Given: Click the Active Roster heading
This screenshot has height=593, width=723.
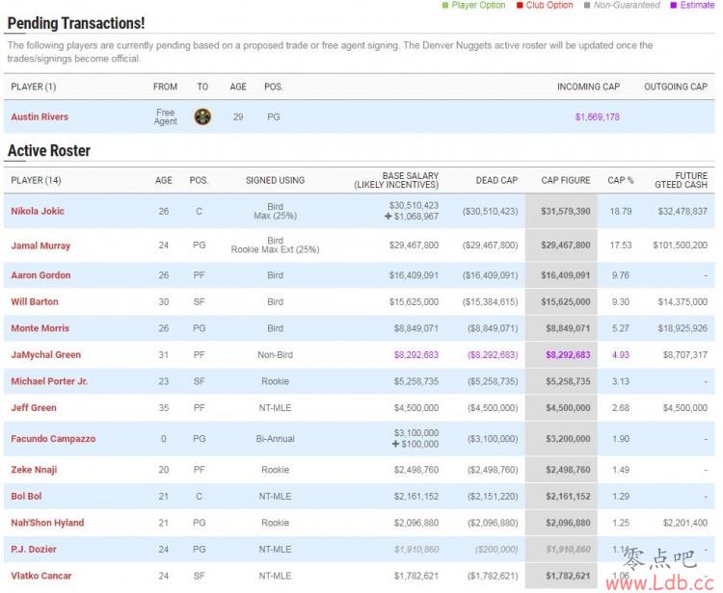Looking at the screenshot, I should (x=49, y=150).
